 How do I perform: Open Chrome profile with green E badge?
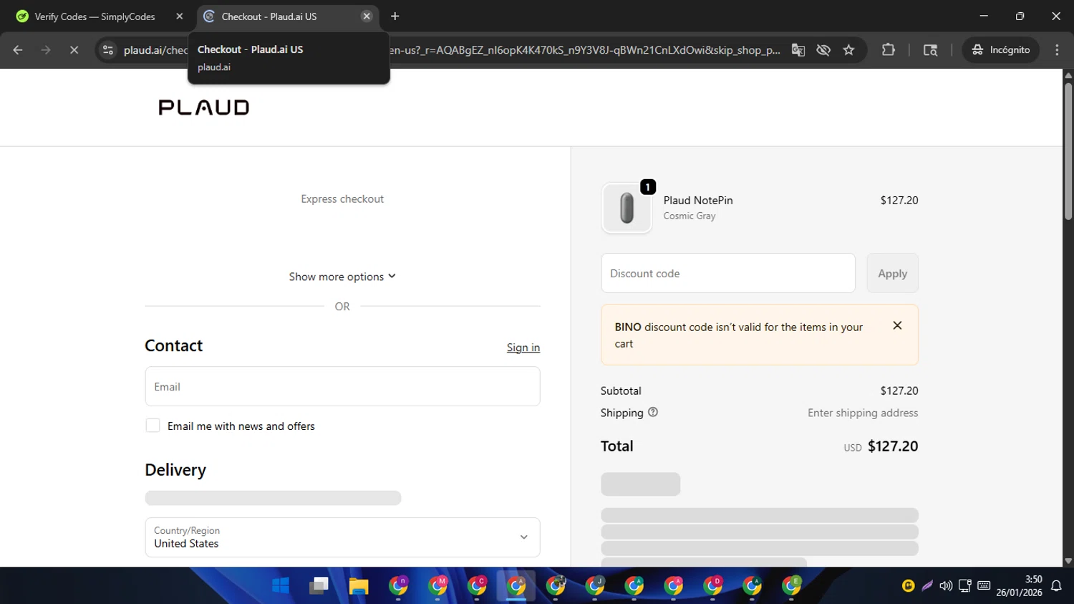(791, 586)
